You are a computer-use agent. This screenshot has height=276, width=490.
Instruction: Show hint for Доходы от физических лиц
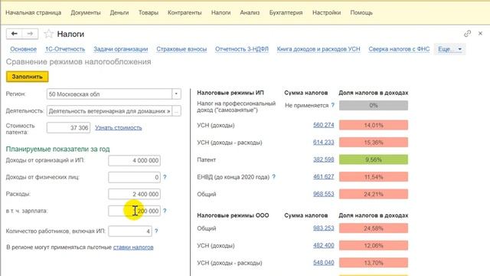pyautogui.click(x=165, y=177)
